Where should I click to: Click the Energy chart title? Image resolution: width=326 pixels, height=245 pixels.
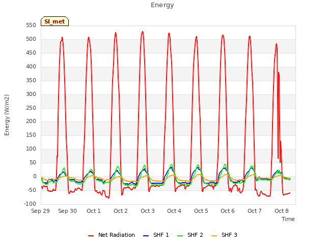(x=162, y=5)
